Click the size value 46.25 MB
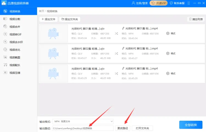Screen dimensions: 206x132 [x=105, y=58]
